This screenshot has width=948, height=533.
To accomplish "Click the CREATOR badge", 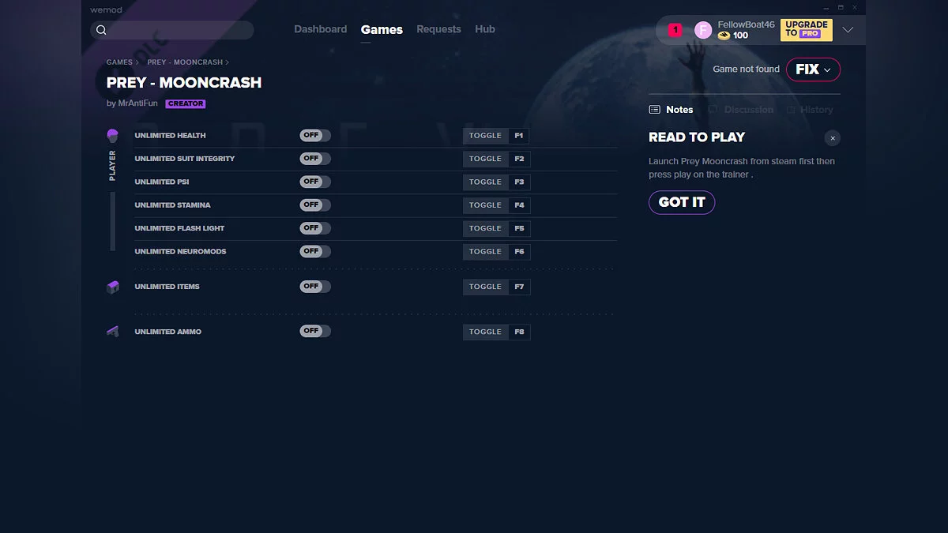I will pyautogui.click(x=186, y=103).
